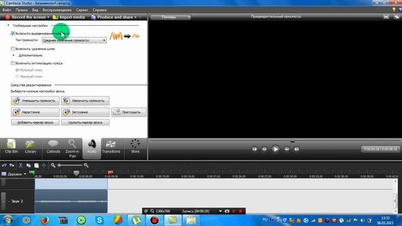Apply the Нарастание fade-in button
This screenshot has width=402, height=226.
[x=35, y=112]
